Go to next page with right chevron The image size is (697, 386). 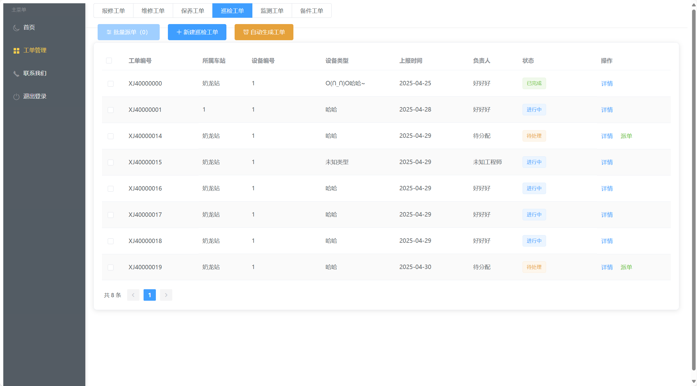tap(166, 295)
